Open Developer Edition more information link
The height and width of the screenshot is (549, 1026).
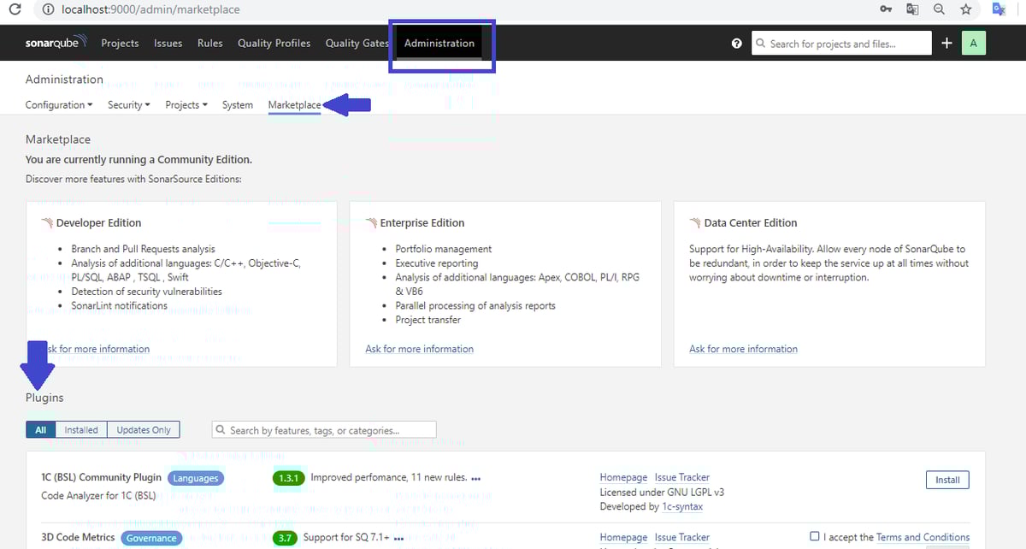[x=97, y=349]
